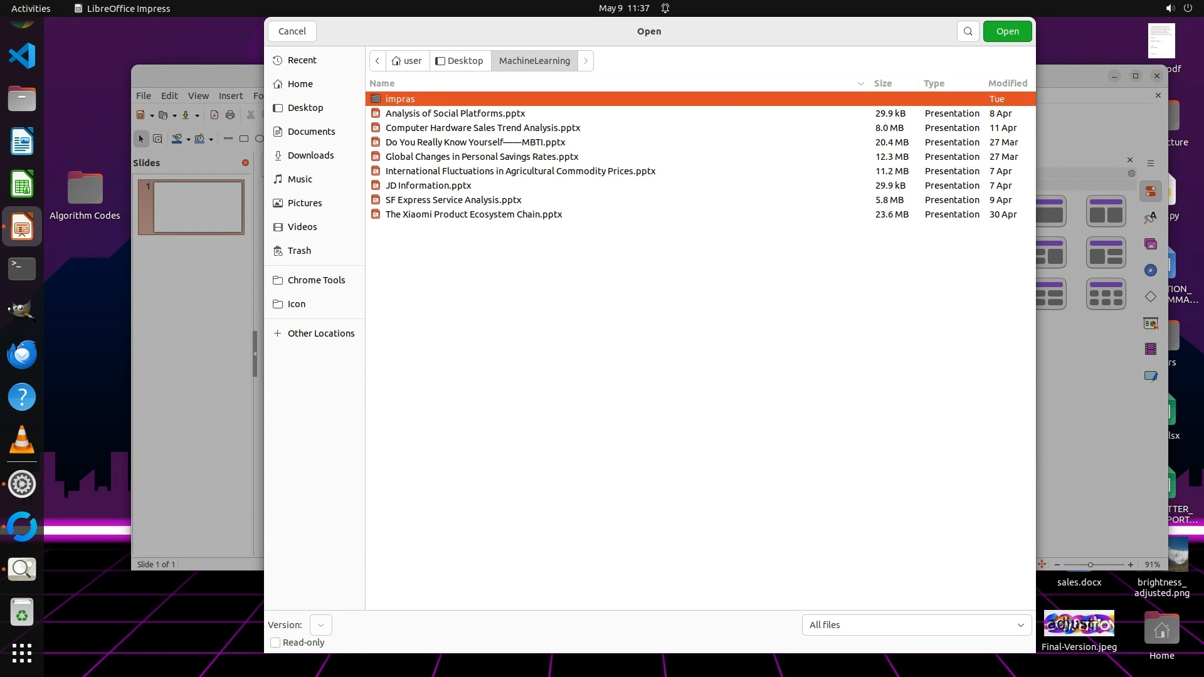The width and height of the screenshot is (1204, 677).
Task: Switch to the Desktop path segment
Action: click(x=460, y=61)
